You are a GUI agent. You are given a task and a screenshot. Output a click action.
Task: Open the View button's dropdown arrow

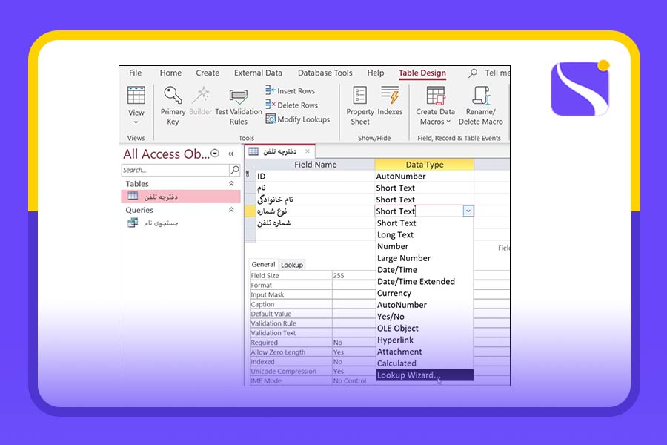pos(136,122)
